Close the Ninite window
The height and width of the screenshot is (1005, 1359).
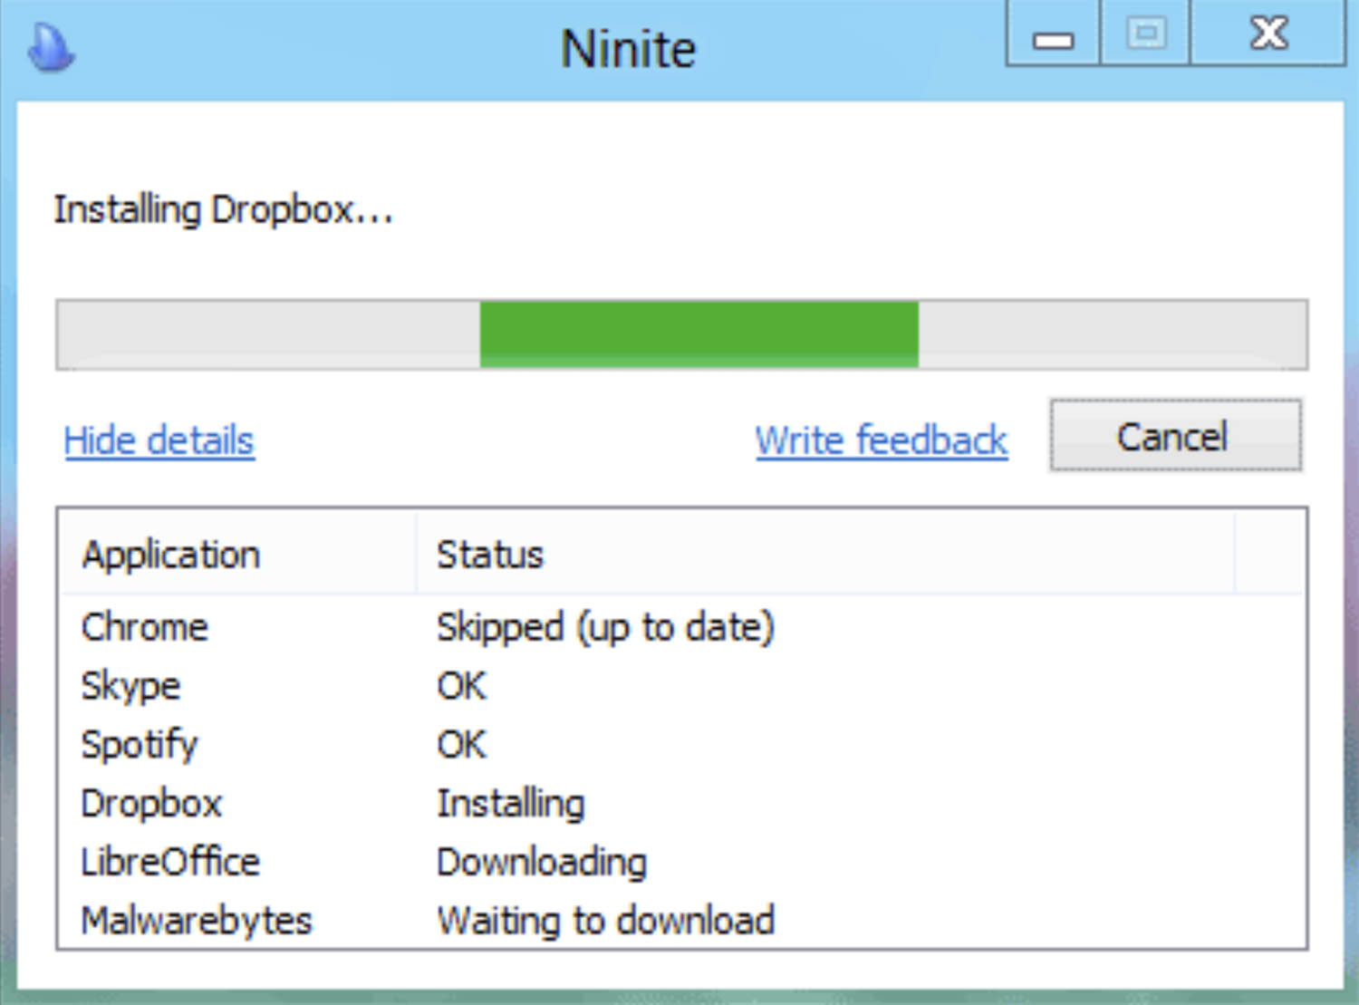(1268, 34)
